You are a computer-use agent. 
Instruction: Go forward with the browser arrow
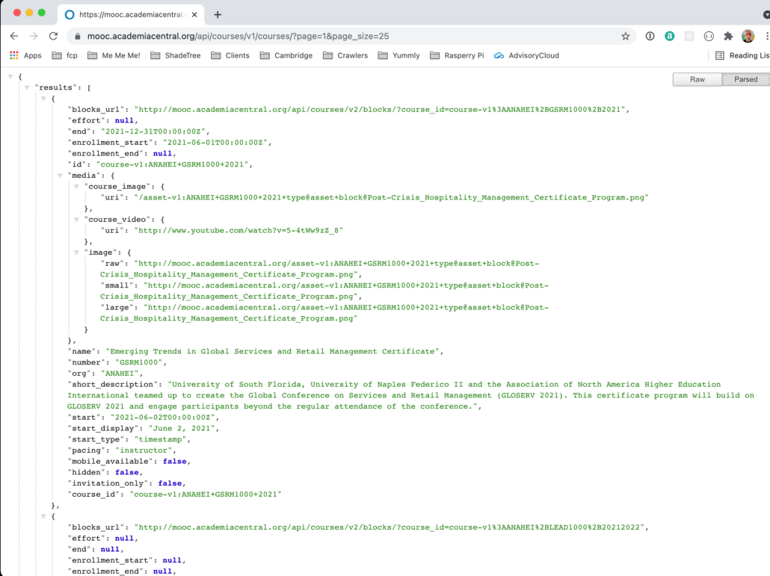click(34, 36)
